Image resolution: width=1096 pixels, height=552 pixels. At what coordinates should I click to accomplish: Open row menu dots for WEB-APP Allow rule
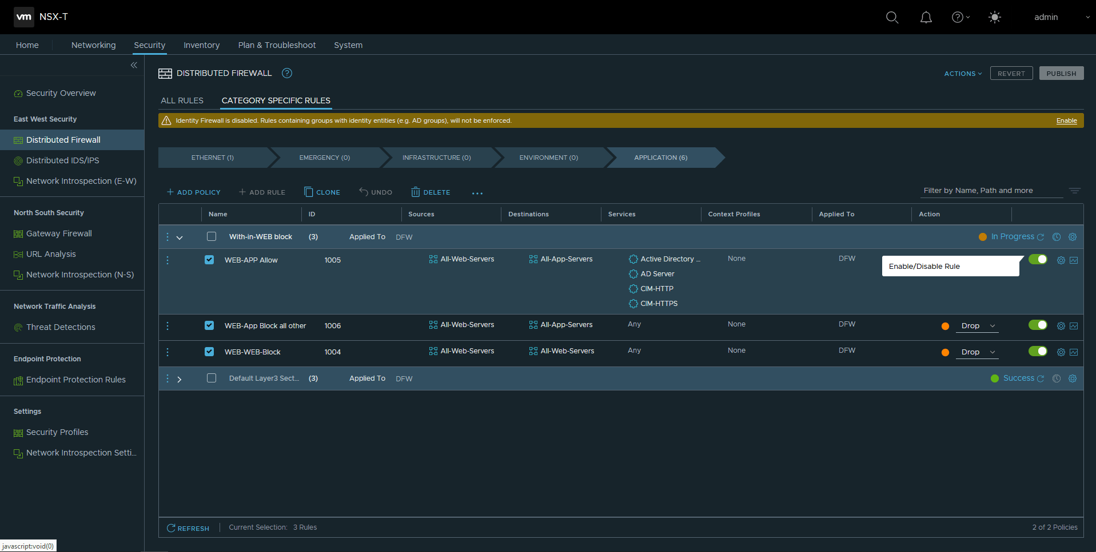pos(168,260)
